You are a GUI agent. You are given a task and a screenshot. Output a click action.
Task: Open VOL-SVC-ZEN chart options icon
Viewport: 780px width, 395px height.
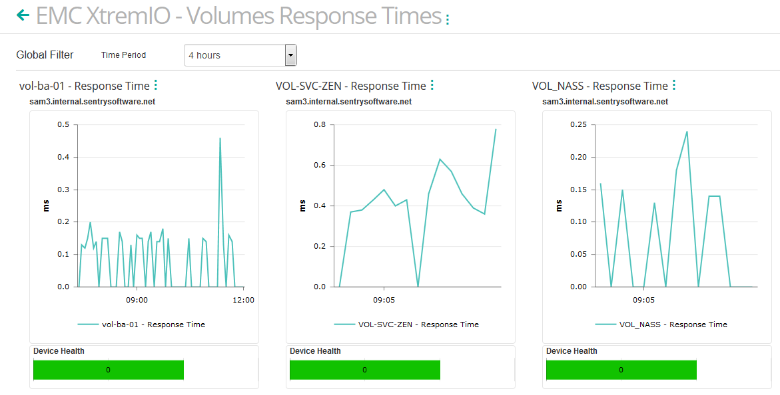pyautogui.click(x=432, y=84)
